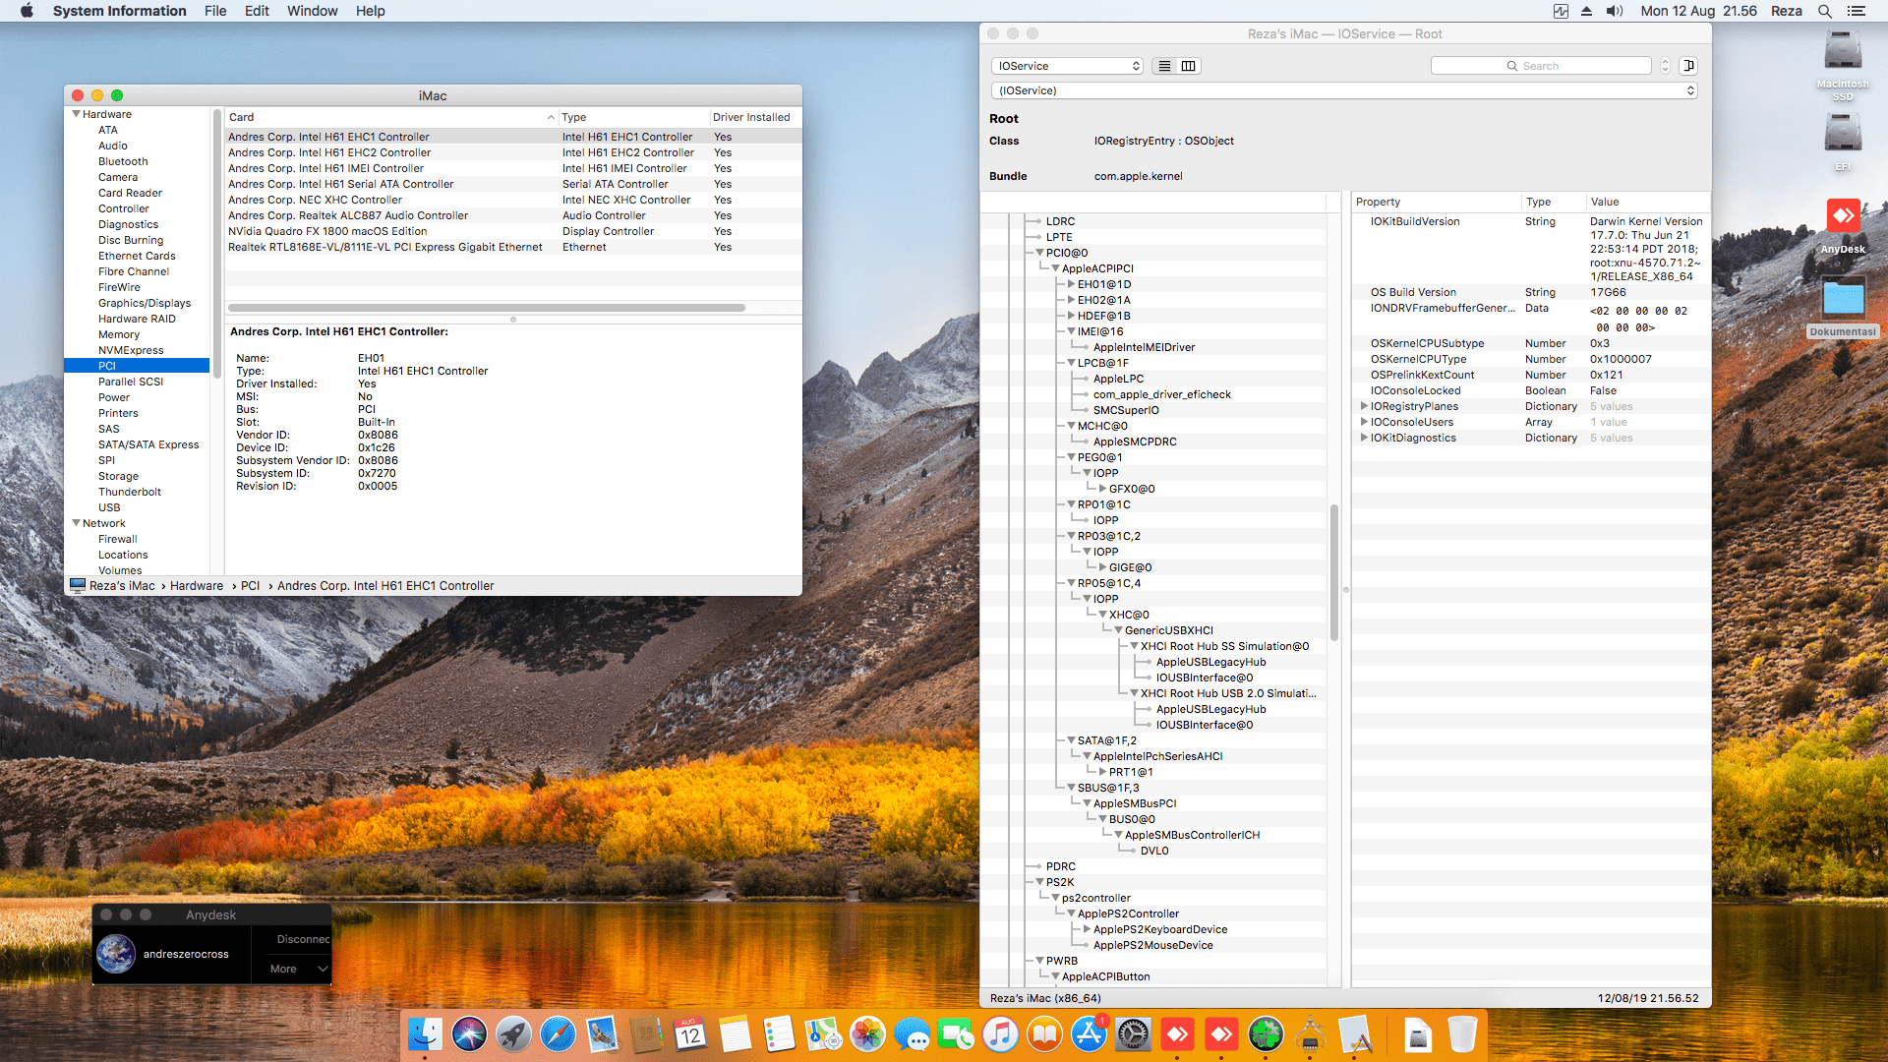This screenshot has height=1062, width=1888.
Task: Select Graphics/Displays in the Hardware sidebar
Action: [145, 303]
